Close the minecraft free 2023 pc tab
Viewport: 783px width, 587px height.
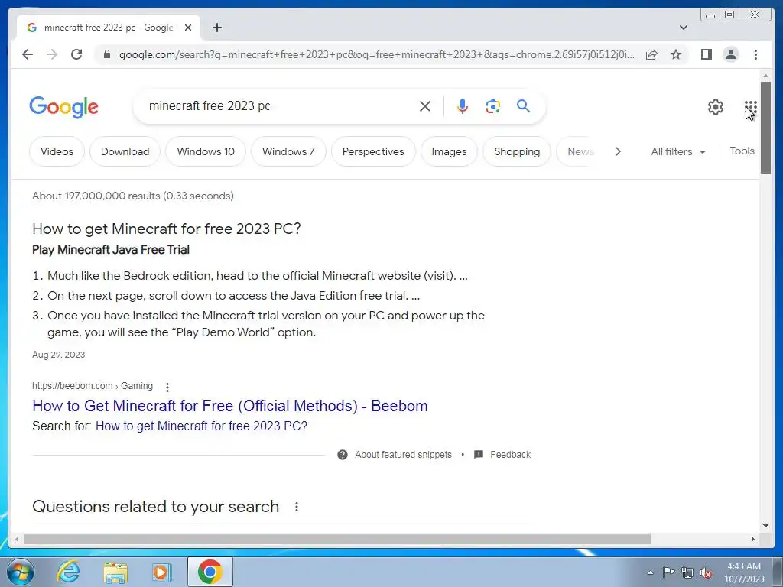pyautogui.click(x=188, y=28)
